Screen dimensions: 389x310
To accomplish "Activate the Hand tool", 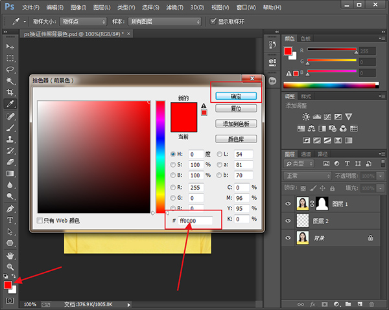I will pos(10,254).
